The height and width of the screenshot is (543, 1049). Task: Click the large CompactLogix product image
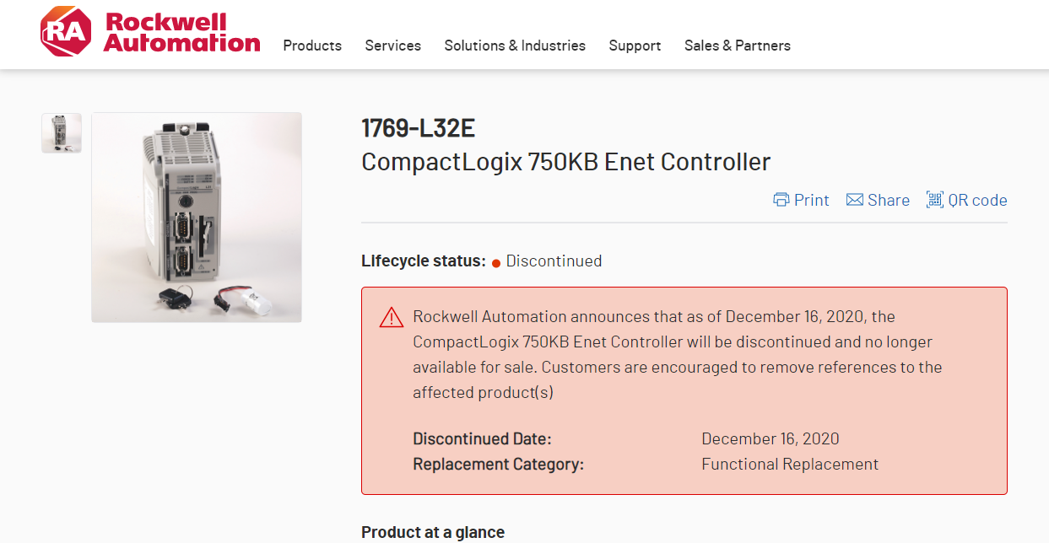(197, 218)
